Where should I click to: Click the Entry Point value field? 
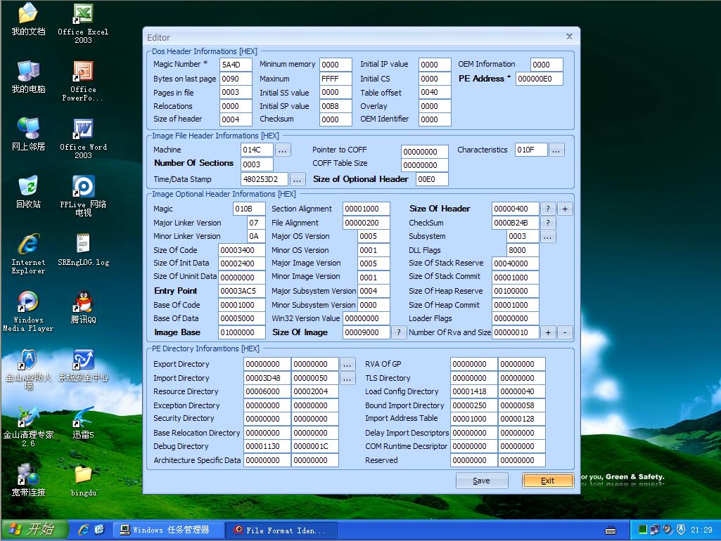[241, 292]
